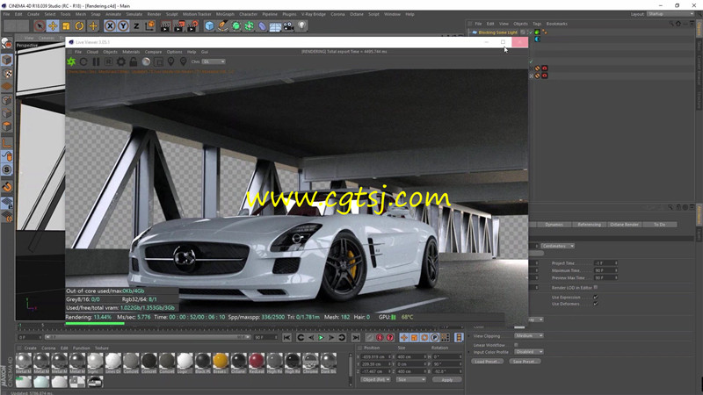Switch to the Dynamics tab
This screenshot has width=703, height=395.
click(554, 225)
